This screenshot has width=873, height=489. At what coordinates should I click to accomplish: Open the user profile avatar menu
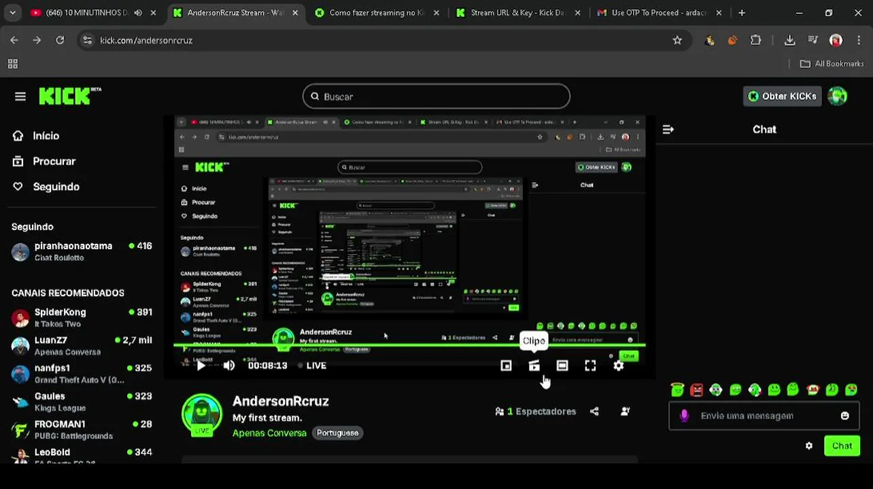(x=838, y=96)
